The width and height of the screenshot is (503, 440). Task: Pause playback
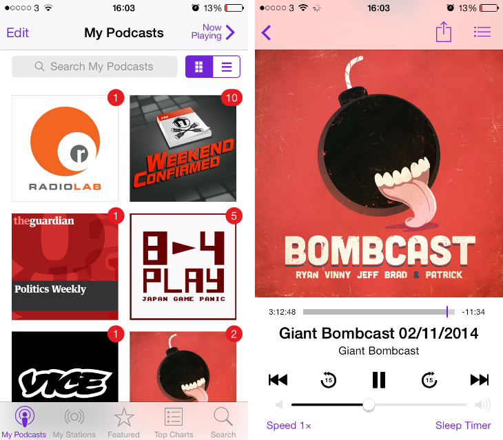tap(379, 380)
